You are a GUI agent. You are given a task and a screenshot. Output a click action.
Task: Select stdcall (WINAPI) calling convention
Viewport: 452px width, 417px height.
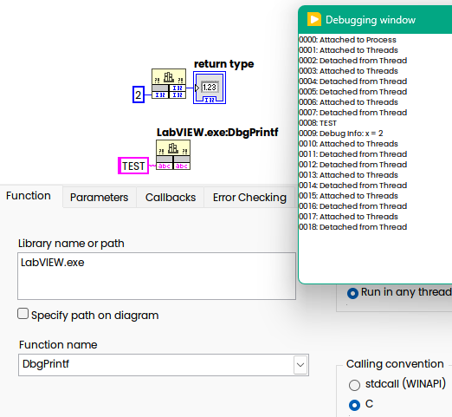click(x=354, y=385)
